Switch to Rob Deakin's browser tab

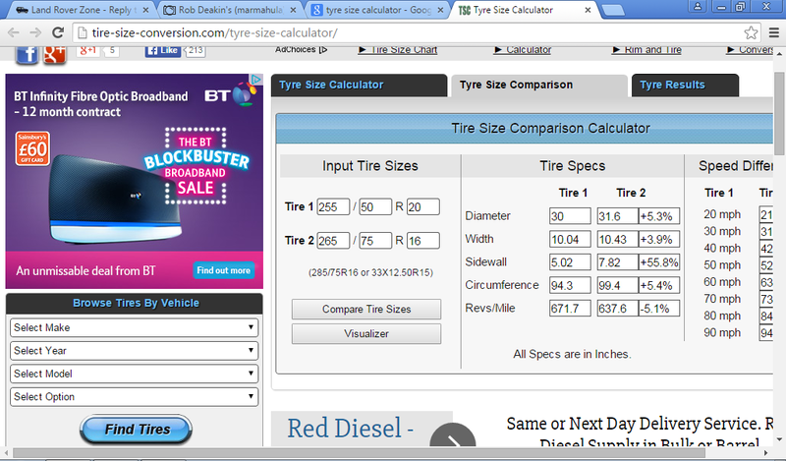click(228, 10)
